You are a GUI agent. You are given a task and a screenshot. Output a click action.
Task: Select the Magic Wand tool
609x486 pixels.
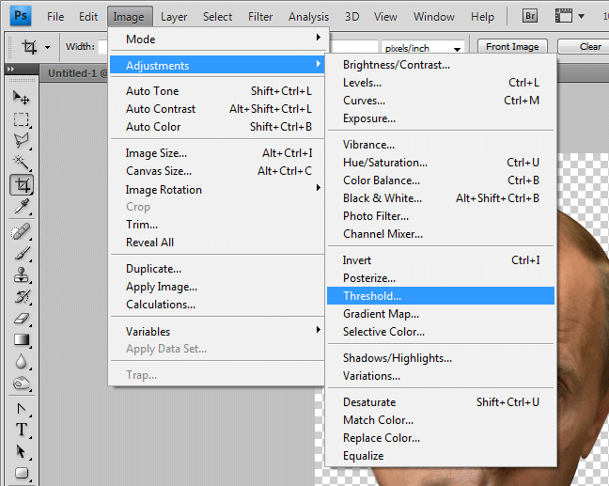[22, 163]
